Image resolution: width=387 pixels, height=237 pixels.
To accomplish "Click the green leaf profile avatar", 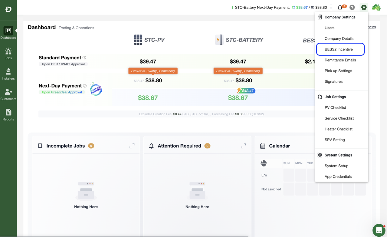I will pos(376,8).
